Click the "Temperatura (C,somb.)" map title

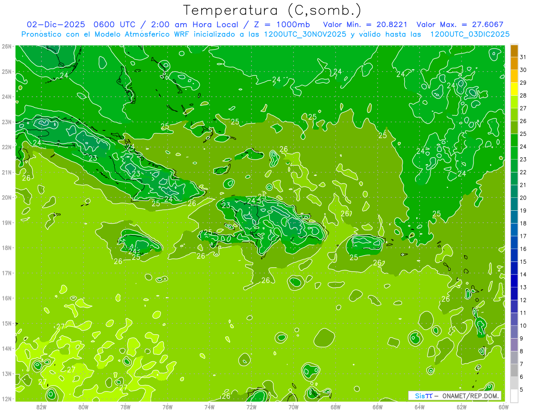(x=272, y=11)
